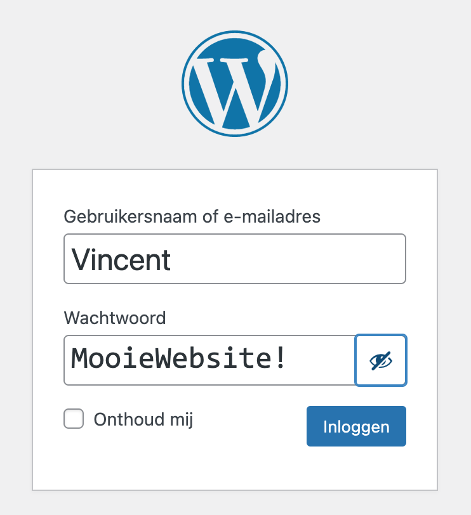
Task: Select the password box showing MooieWebsite!
Action: (x=209, y=360)
